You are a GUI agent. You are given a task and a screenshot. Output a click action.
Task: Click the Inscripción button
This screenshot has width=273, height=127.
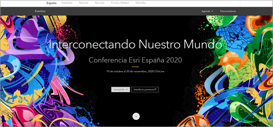(121, 90)
